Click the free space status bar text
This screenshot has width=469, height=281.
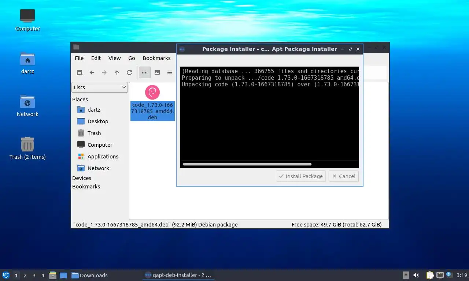click(x=336, y=225)
